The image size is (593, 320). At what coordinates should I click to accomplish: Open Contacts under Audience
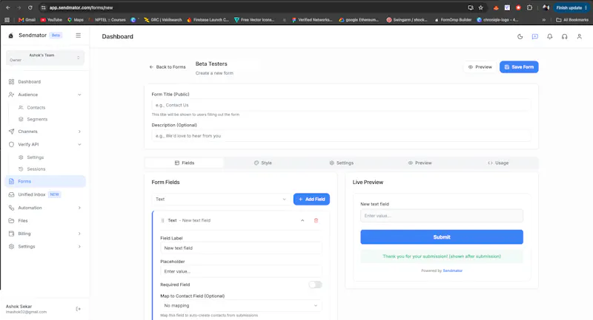click(x=36, y=107)
